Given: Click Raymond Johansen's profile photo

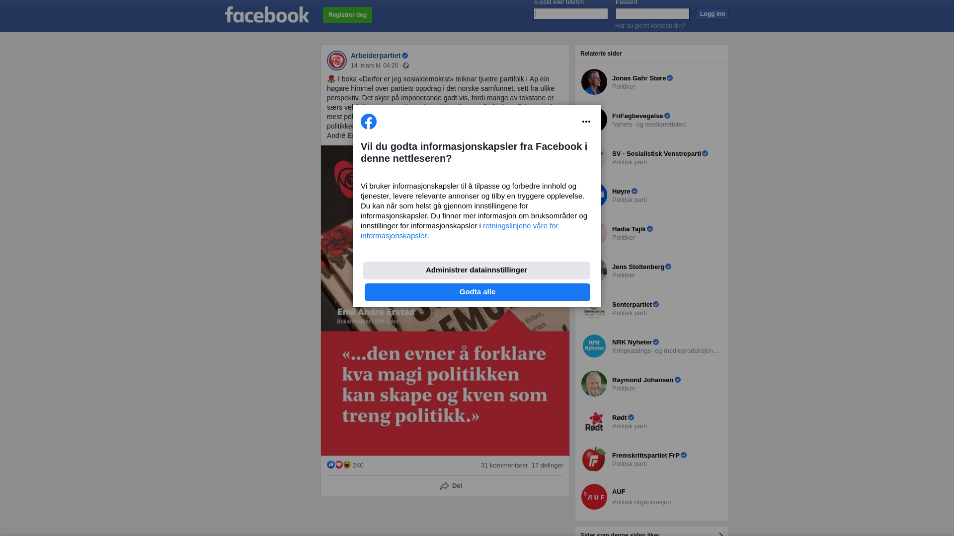Looking at the screenshot, I should (x=594, y=384).
